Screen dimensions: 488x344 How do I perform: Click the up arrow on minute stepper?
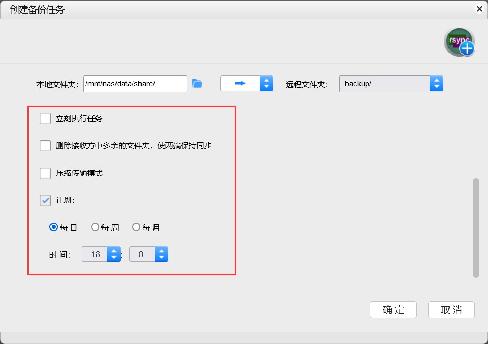(161, 251)
